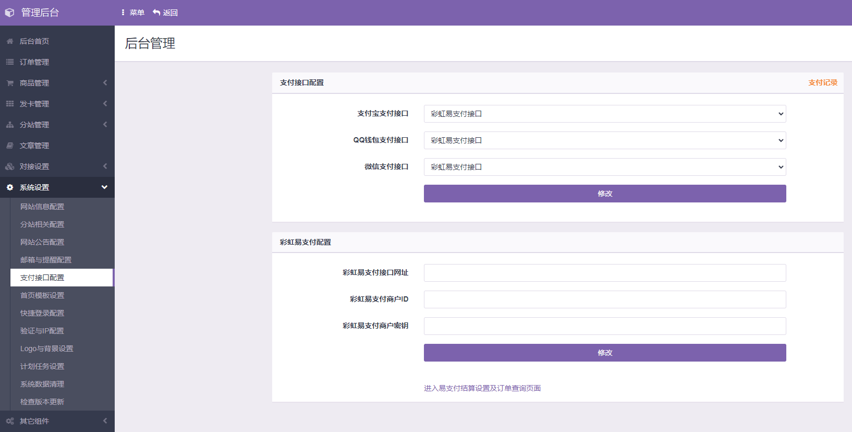Select Logo与背景设置 submenu item
This screenshot has width=852, height=432.
coord(62,349)
